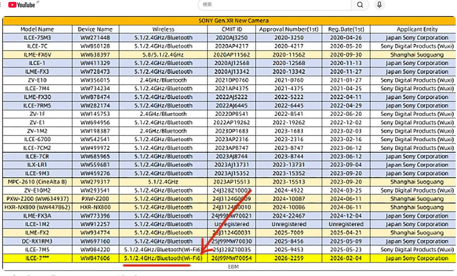Image resolution: width=457 pixels, height=276 pixels.
Task: Click the 5.8/5.1/2.4GHz wireless cell
Action: (163, 55)
